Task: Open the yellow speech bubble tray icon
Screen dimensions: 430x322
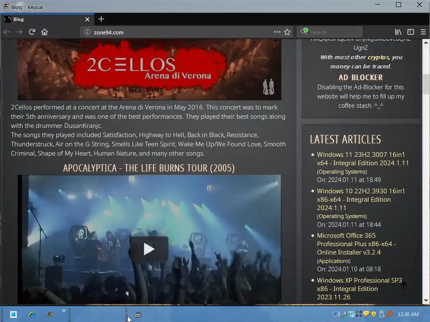Action: tap(366, 314)
